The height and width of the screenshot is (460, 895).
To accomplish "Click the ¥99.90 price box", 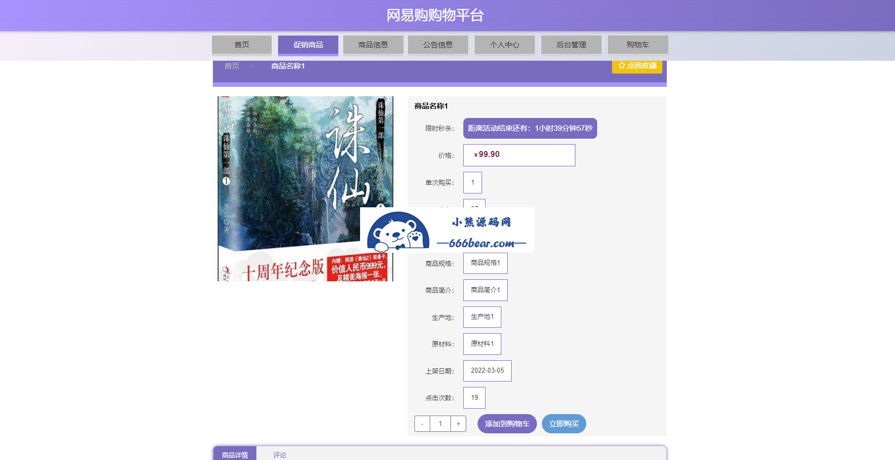I will tap(519, 155).
